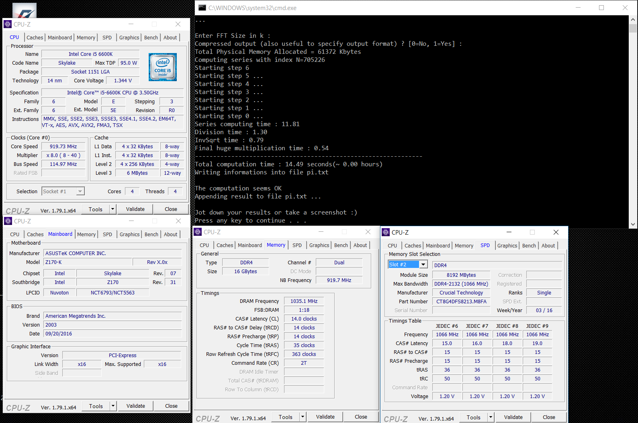Open the Bench tab in the top CPU-Z window
The height and width of the screenshot is (423, 638).
click(151, 37)
